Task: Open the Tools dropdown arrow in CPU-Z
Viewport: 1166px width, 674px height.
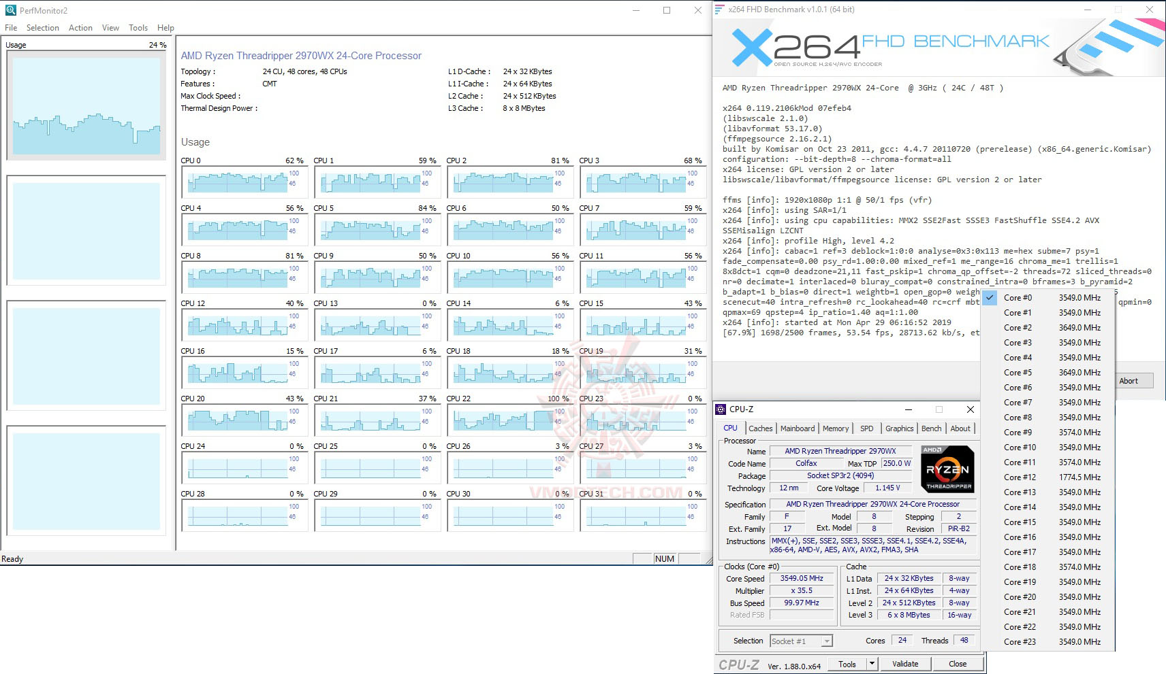Action: pos(871,664)
